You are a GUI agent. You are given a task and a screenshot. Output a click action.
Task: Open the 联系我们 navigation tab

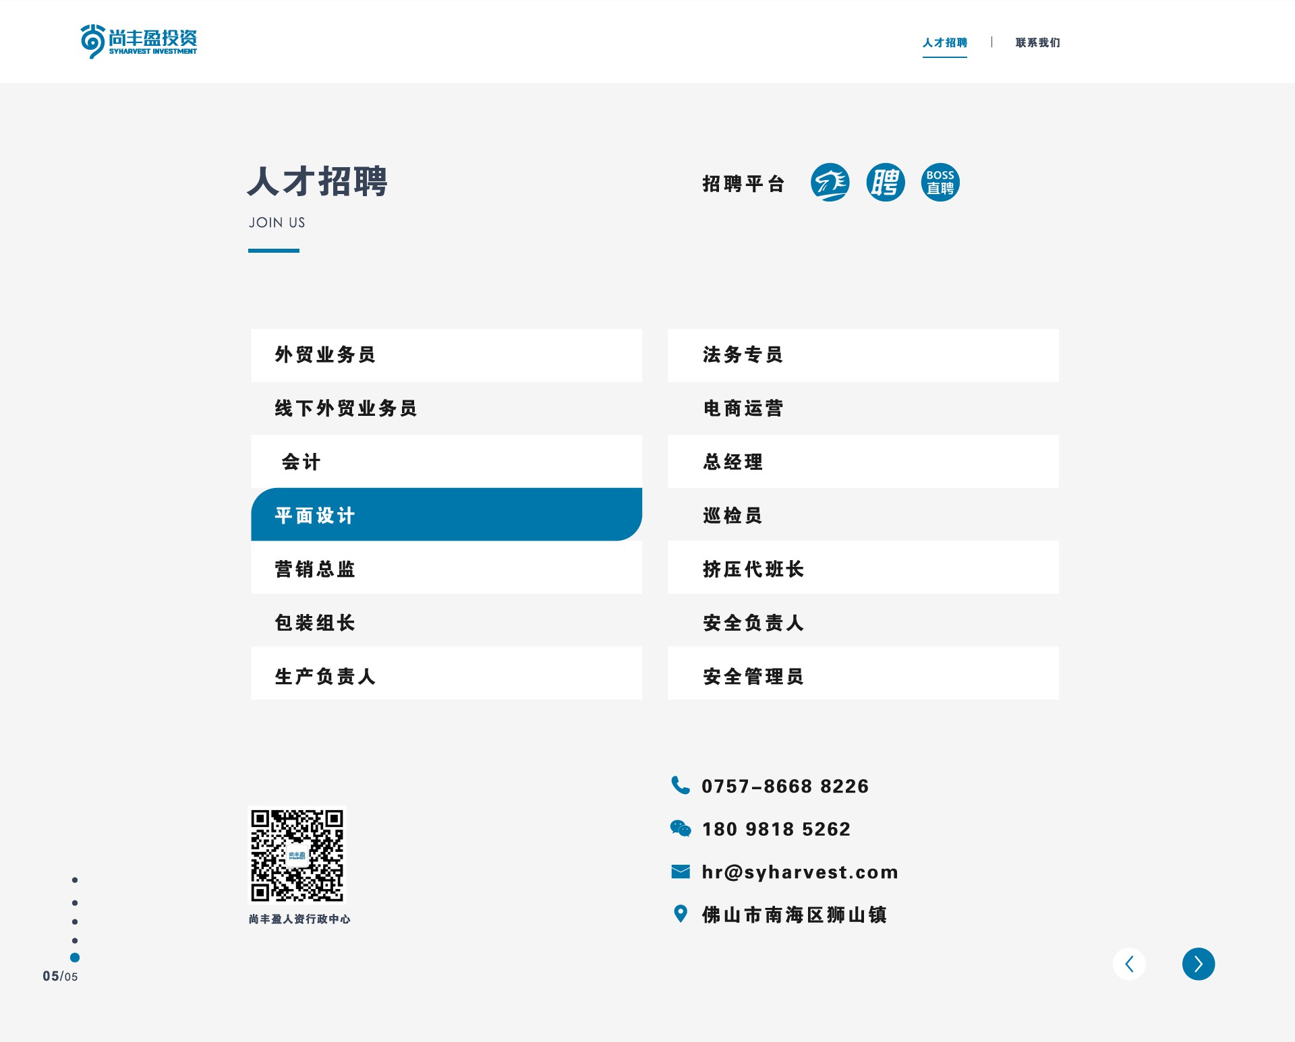pyautogui.click(x=1037, y=42)
